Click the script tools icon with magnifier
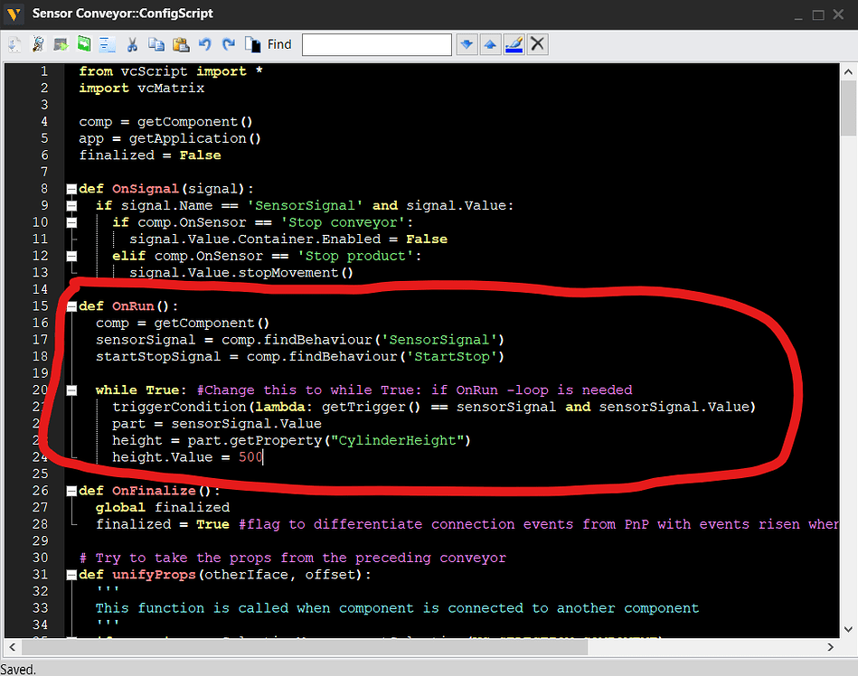The image size is (858, 676). tap(38, 44)
